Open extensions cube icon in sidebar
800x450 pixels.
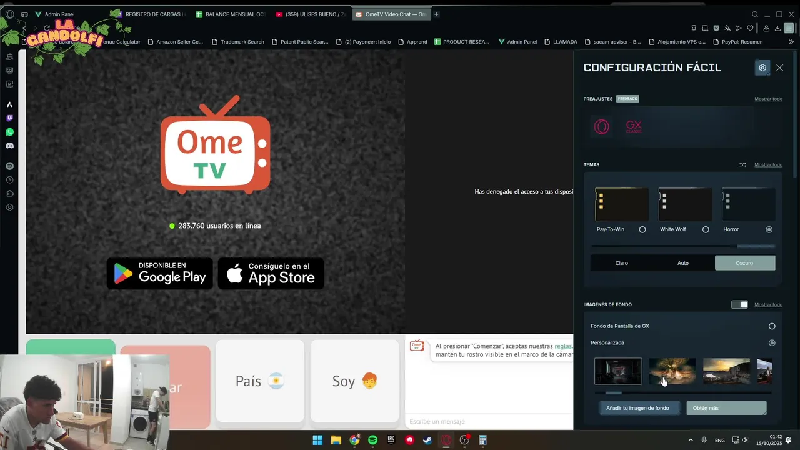(x=9, y=194)
